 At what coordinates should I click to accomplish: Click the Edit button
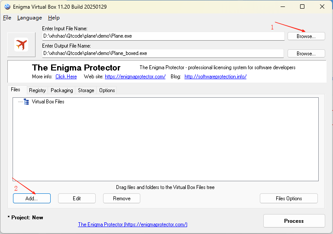[77, 199]
